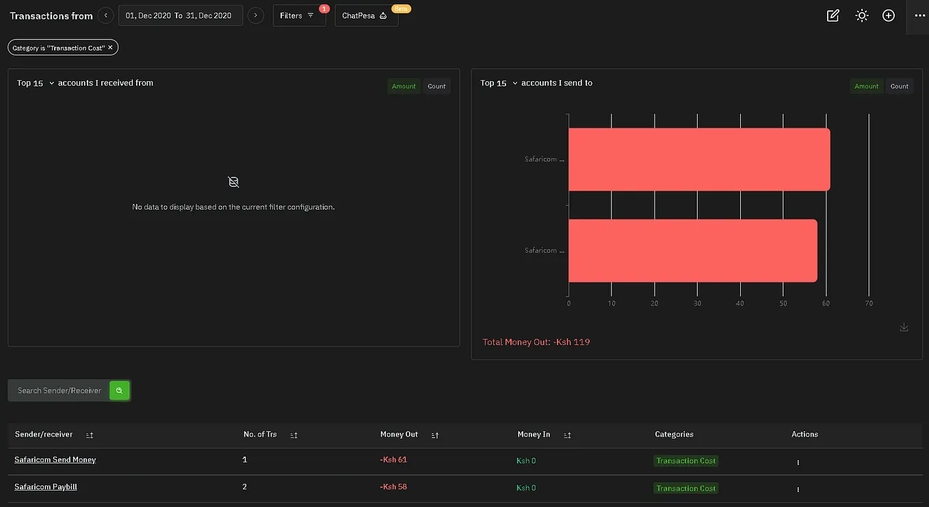Sort the table by Money Out column
Image resolution: width=929 pixels, height=507 pixels.
click(435, 435)
